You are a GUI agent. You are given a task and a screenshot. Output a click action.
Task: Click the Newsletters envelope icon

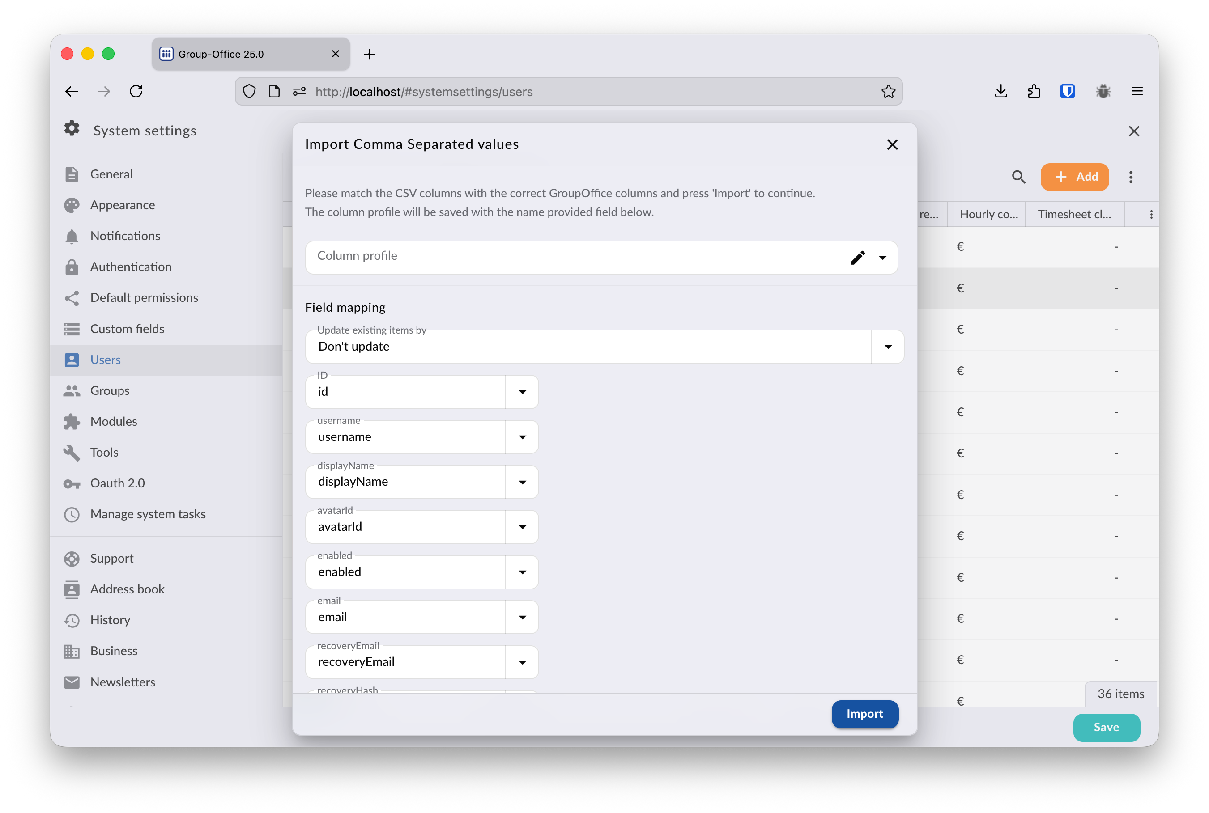(x=72, y=682)
